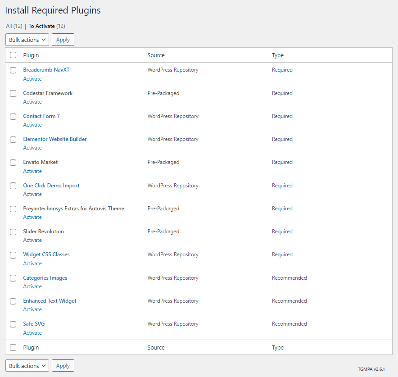Open the One Click Demo Import link
This screenshot has height=377, width=398.
point(51,185)
